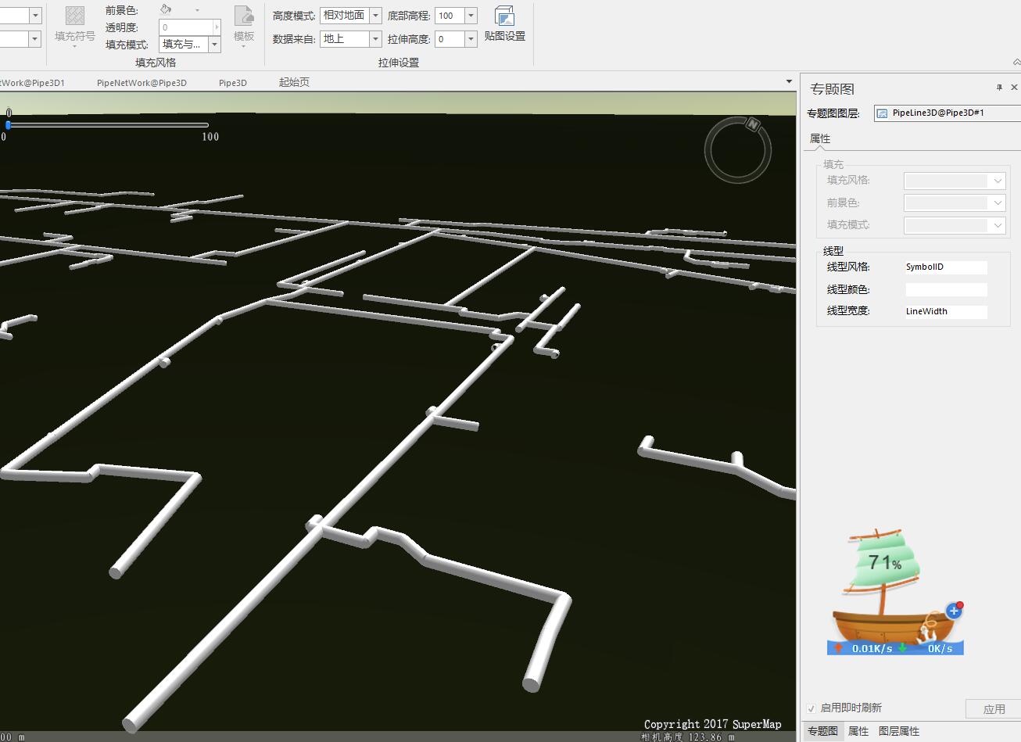1021x742 pixels.
Task: Click the layer icon beside PipeLine3D@Pipe3D#1
Action: click(x=883, y=113)
